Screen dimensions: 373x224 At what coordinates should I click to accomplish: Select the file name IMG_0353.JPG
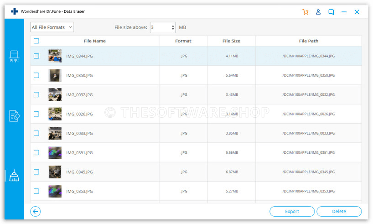[x=79, y=191]
